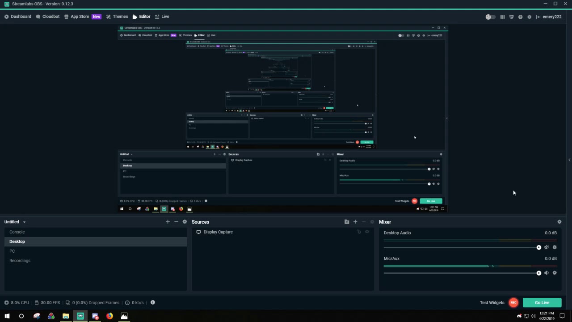The width and height of the screenshot is (572, 322).
Task: Click the Test Widgets button
Action: tap(492, 303)
